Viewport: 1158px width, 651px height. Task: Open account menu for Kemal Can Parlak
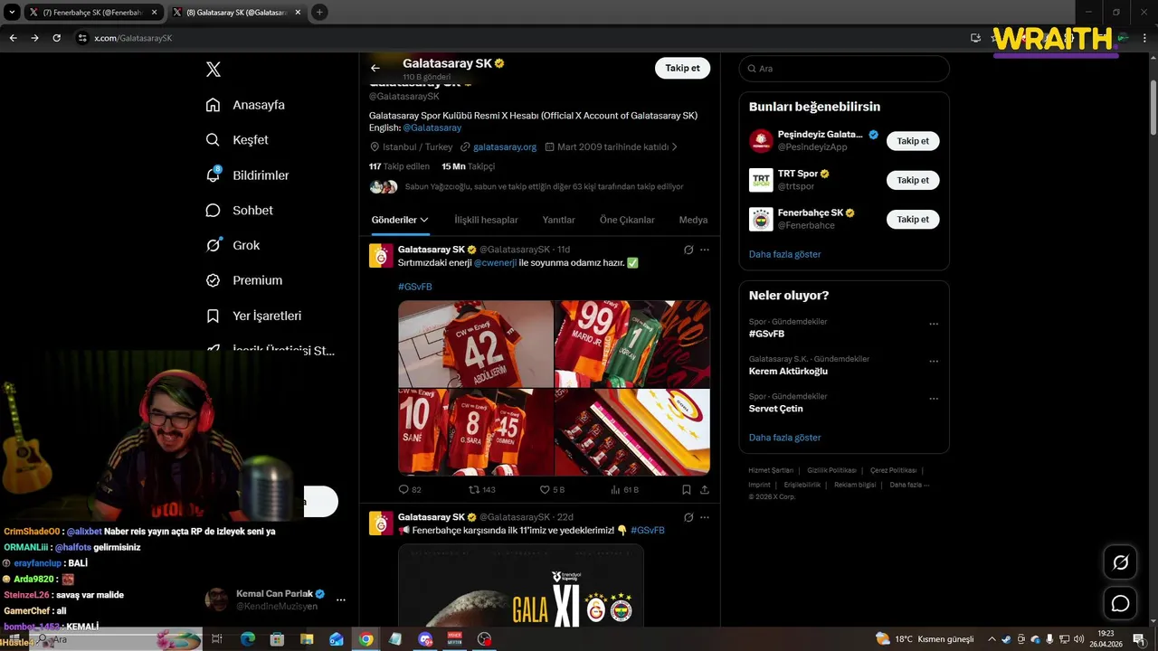tap(341, 599)
